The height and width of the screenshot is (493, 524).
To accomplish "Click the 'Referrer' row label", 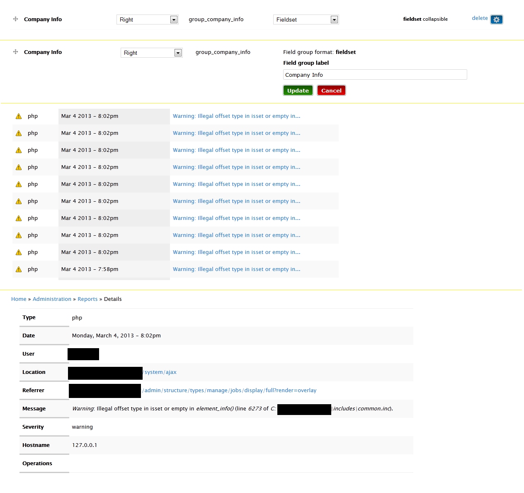I will click(x=33, y=390).
